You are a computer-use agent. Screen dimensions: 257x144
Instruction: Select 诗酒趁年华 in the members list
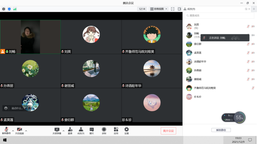[x=200, y=62]
